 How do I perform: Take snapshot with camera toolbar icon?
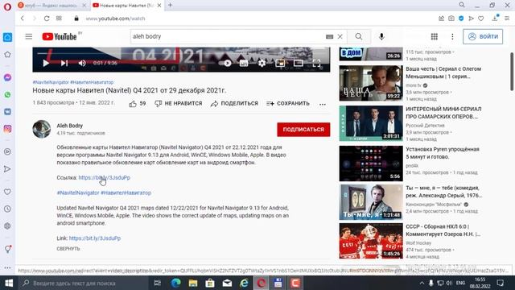point(451,19)
